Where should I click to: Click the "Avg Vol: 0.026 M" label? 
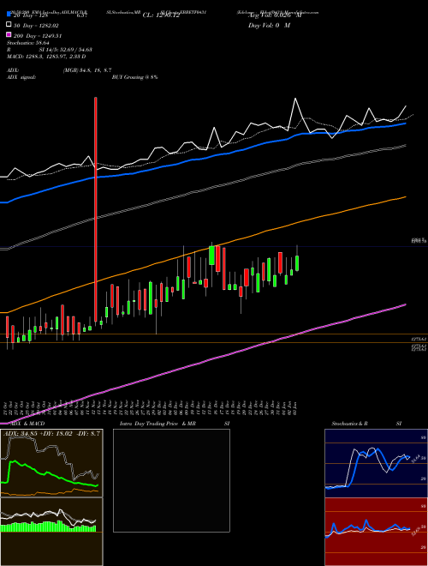(x=275, y=15)
